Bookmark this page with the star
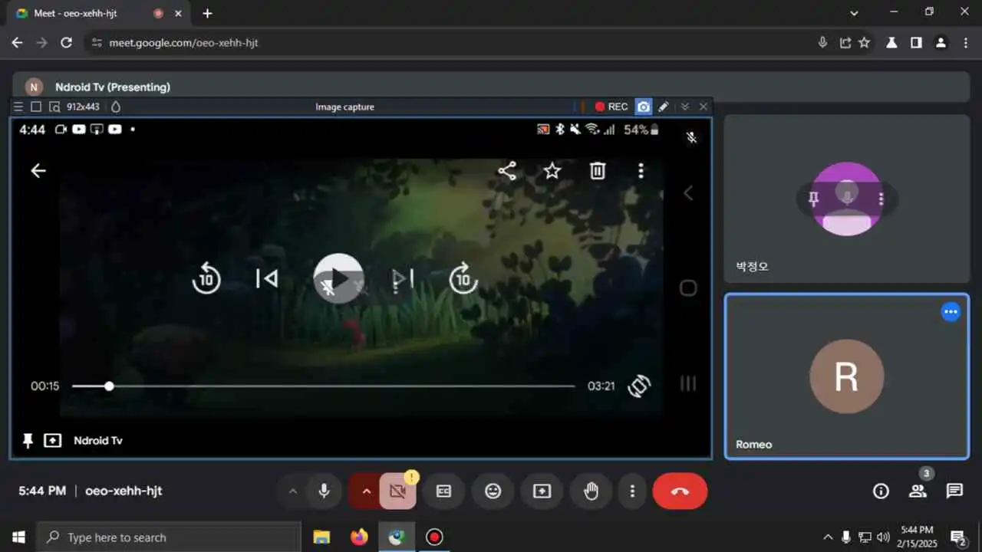Screen dimensions: 982x552 point(865,43)
